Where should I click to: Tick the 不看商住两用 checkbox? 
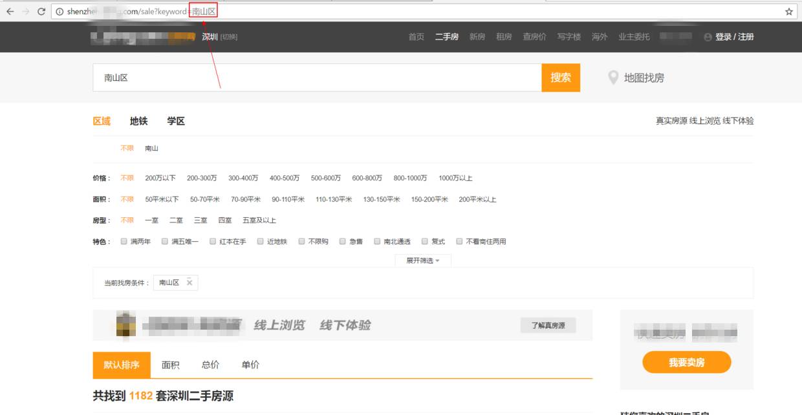coord(460,242)
